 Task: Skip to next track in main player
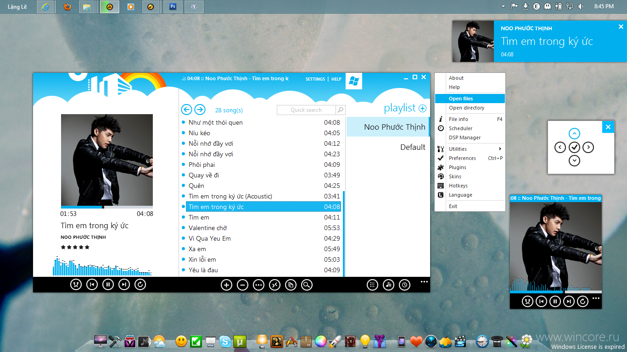coord(124,285)
